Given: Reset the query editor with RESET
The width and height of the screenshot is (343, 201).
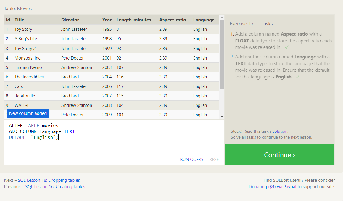Looking at the screenshot, I should (x=215, y=160).
